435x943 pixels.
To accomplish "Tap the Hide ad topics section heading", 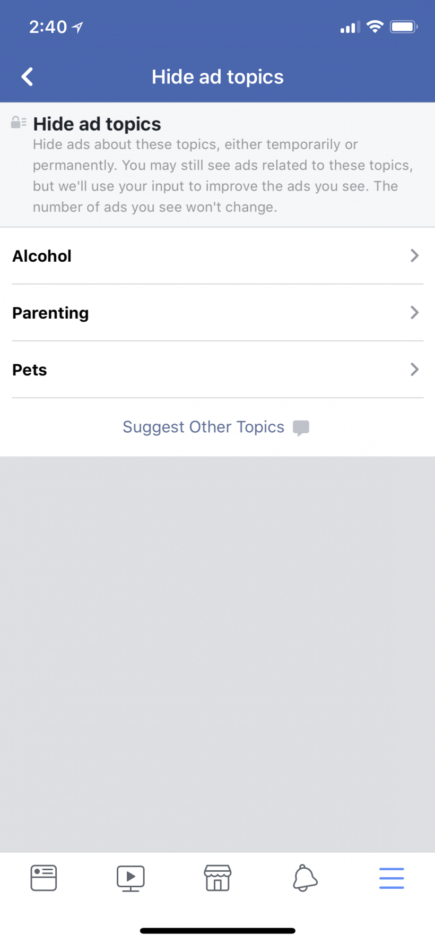I will pos(97,124).
